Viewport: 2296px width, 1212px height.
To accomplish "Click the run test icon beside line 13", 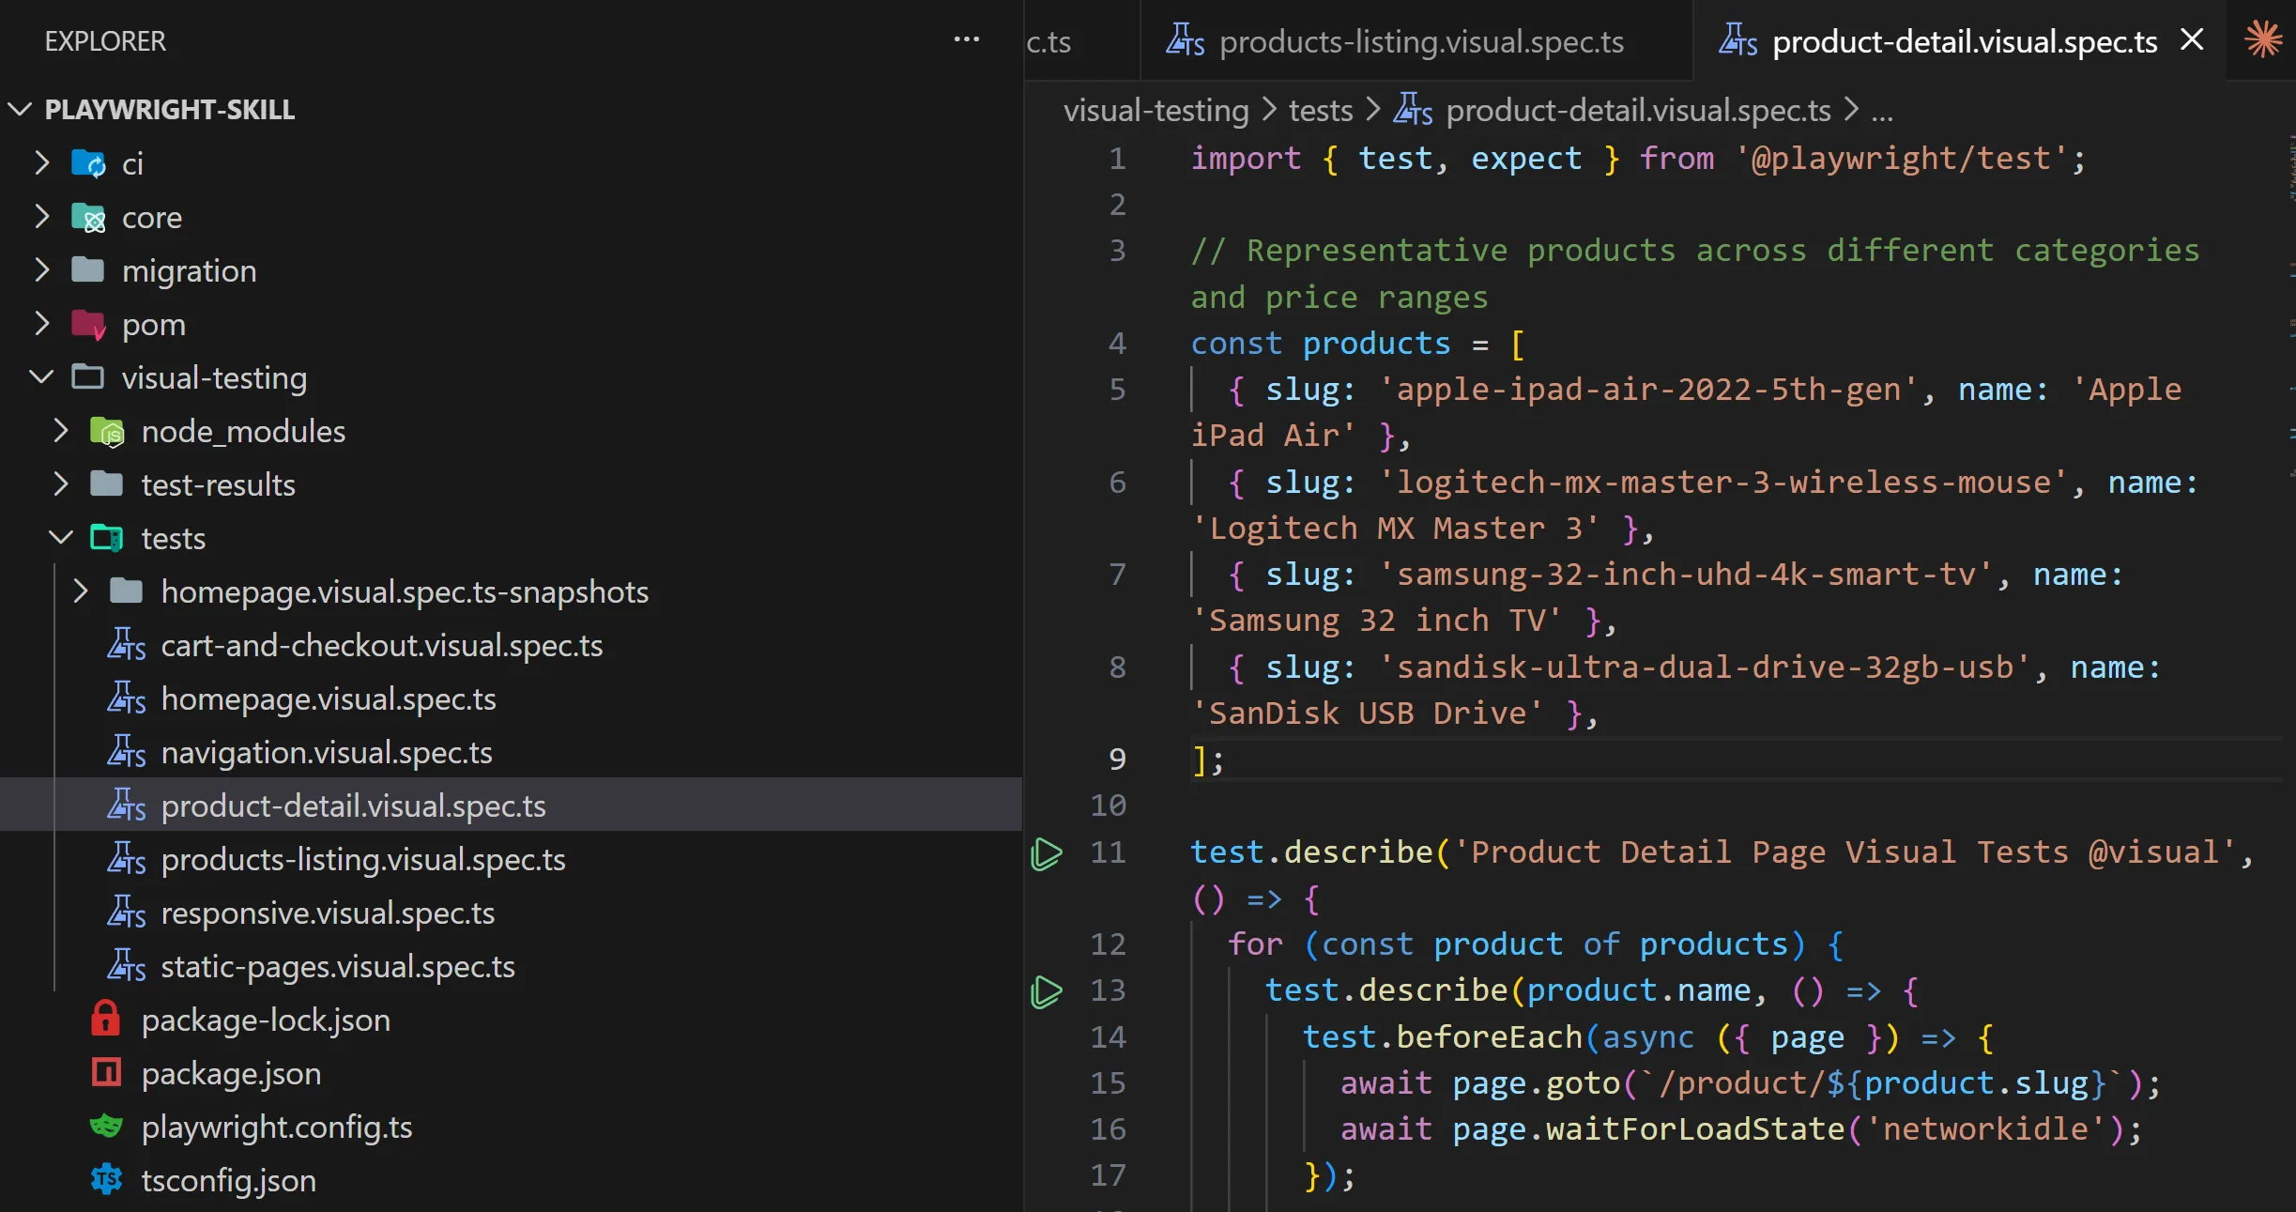I will 1046,991.
